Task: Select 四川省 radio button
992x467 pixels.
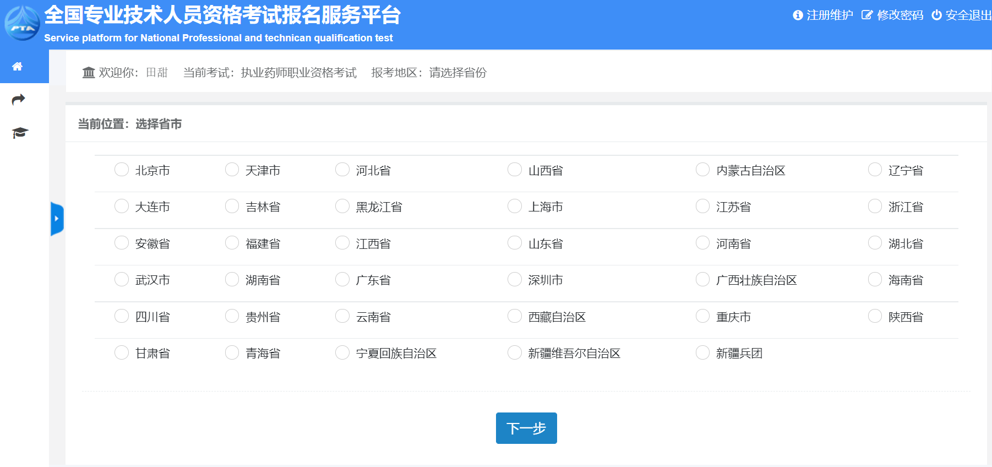Action: [x=122, y=316]
